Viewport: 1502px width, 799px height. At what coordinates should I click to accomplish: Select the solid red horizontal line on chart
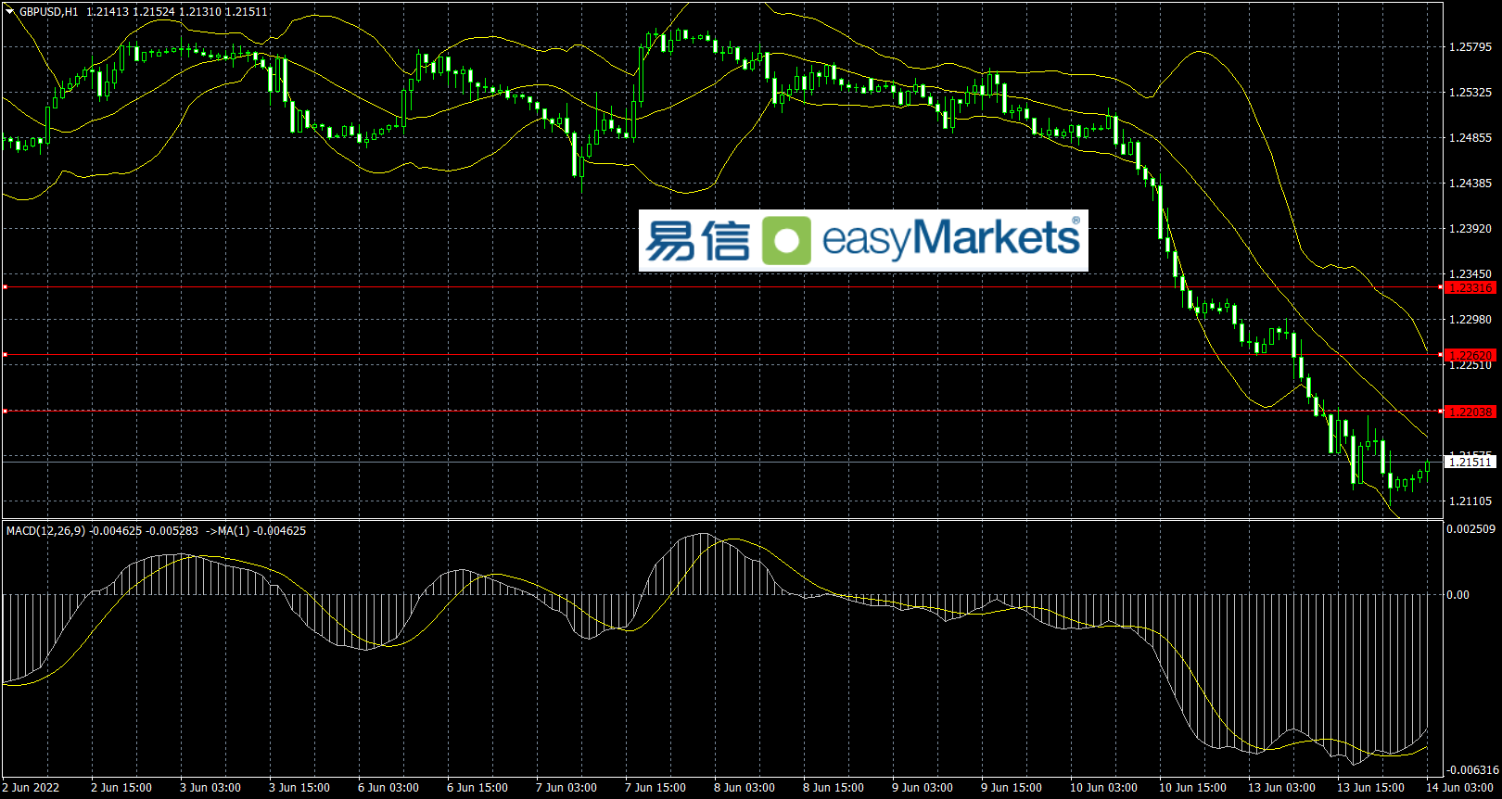(721, 355)
